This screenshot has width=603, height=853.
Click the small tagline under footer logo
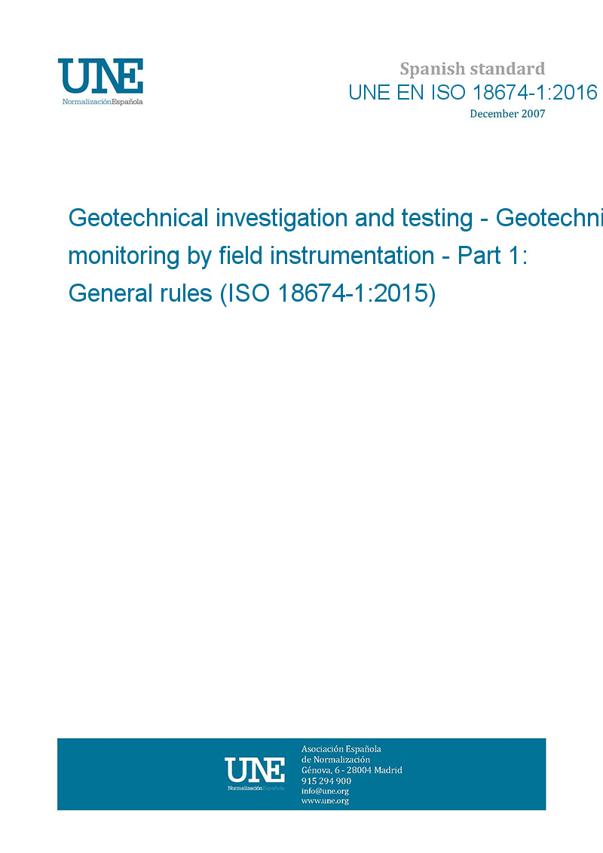pyautogui.click(x=256, y=787)
